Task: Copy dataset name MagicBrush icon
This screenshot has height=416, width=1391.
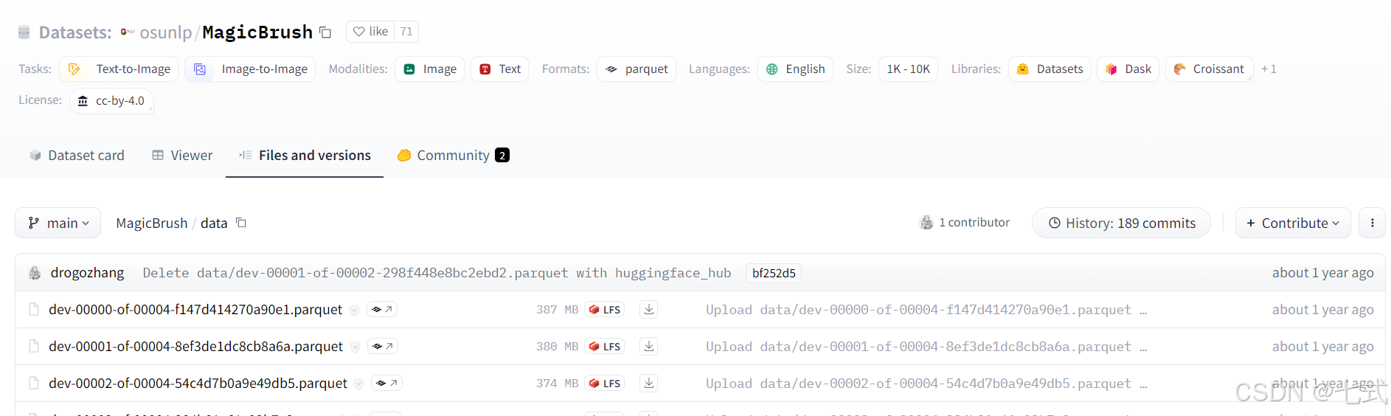Action: 325,32
